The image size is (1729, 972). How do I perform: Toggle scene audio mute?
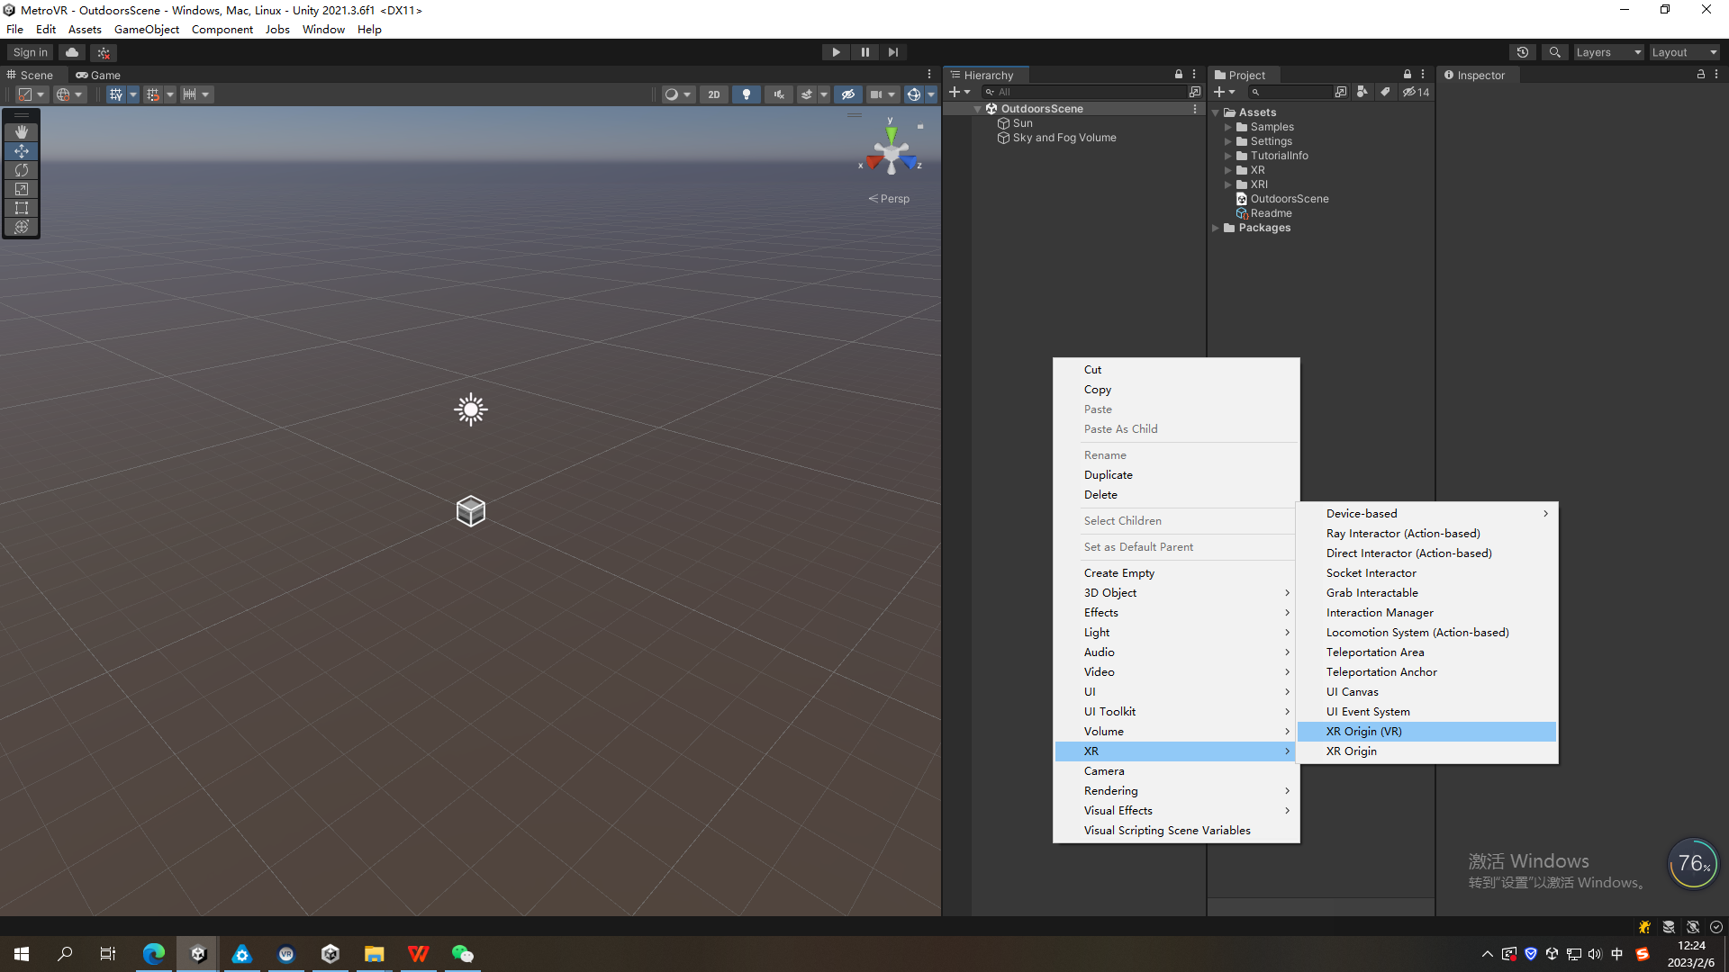tap(779, 94)
